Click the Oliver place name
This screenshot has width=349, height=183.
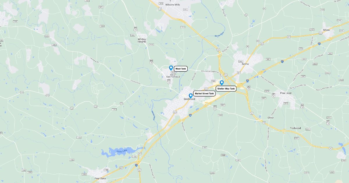point(271,118)
